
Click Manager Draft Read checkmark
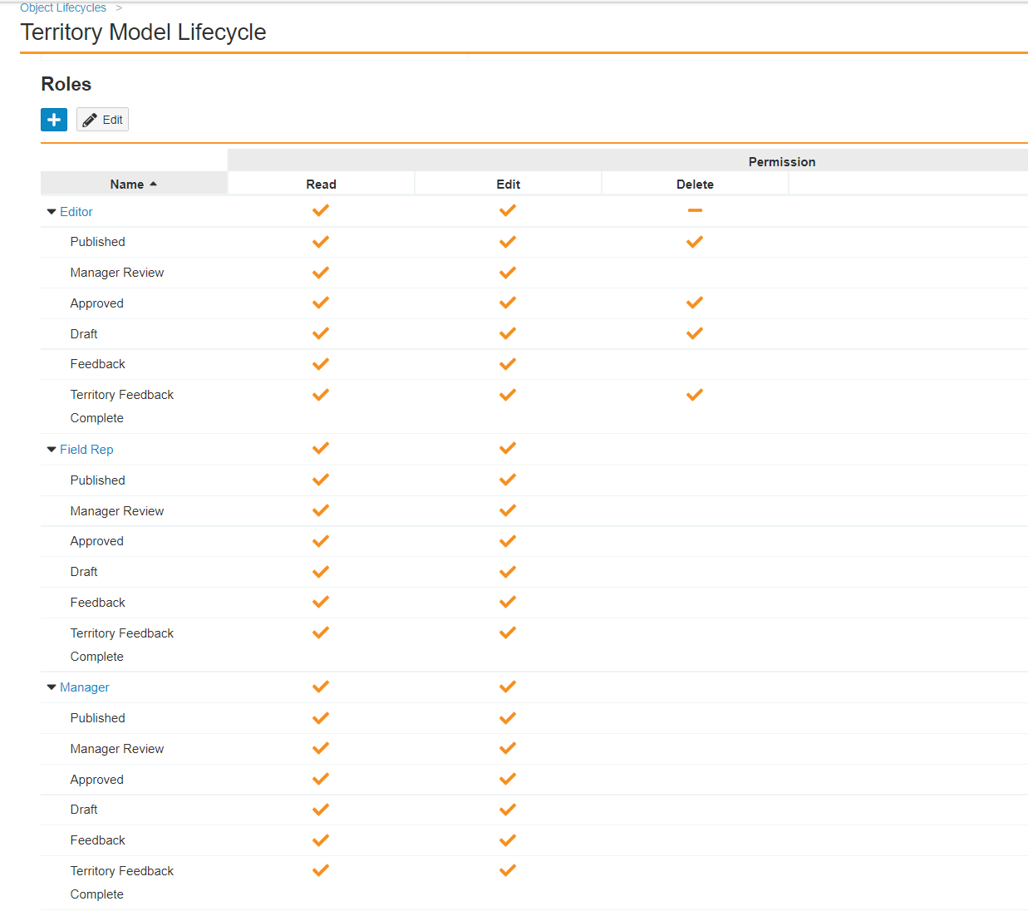(321, 810)
